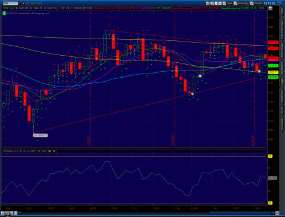The image size is (285, 217).
Task: Click the red 1267.85 price axis label
Action: pyautogui.click(x=273, y=42)
